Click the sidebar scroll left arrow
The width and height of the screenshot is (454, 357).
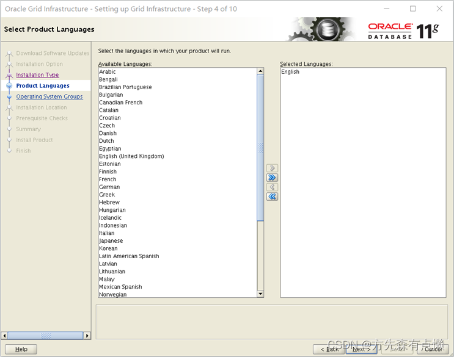(x=4, y=336)
